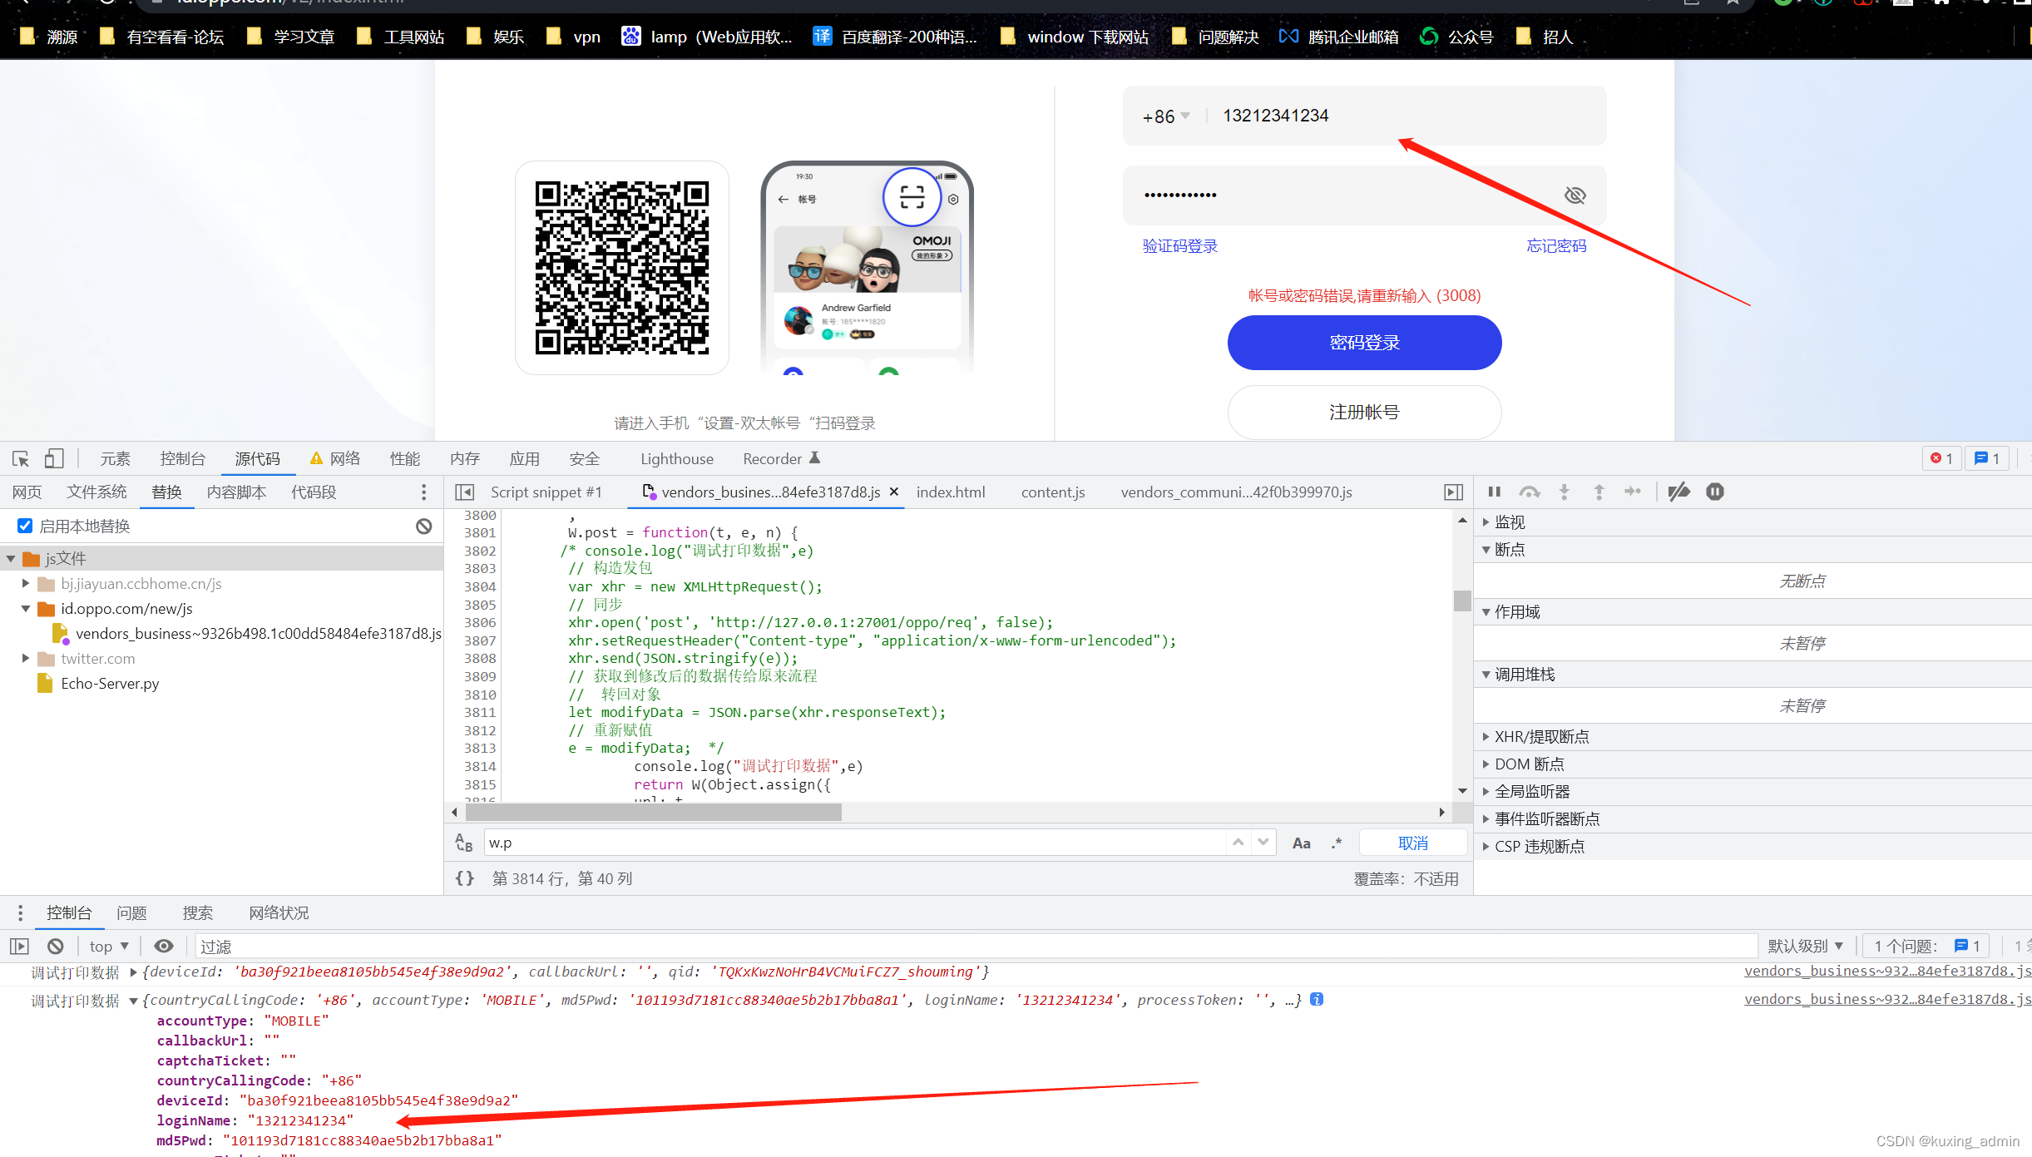Open the sources sidebar more options menu
This screenshot has height=1157, width=2032.
pyautogui.click(x=424, y=492)
